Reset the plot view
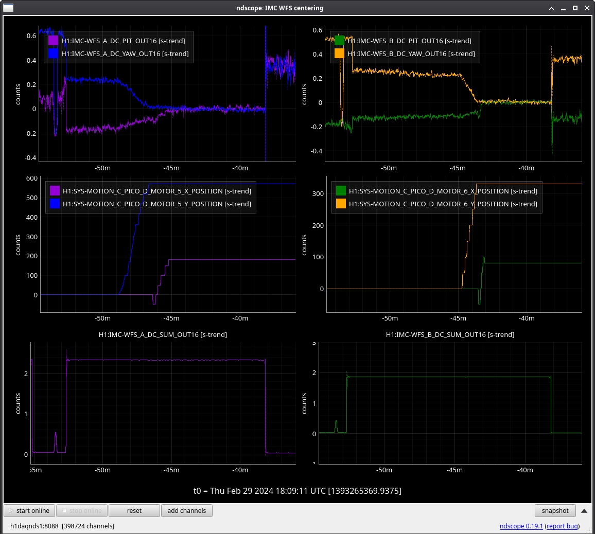This screenshot has width=595, height=534. (x=134, y=510)
